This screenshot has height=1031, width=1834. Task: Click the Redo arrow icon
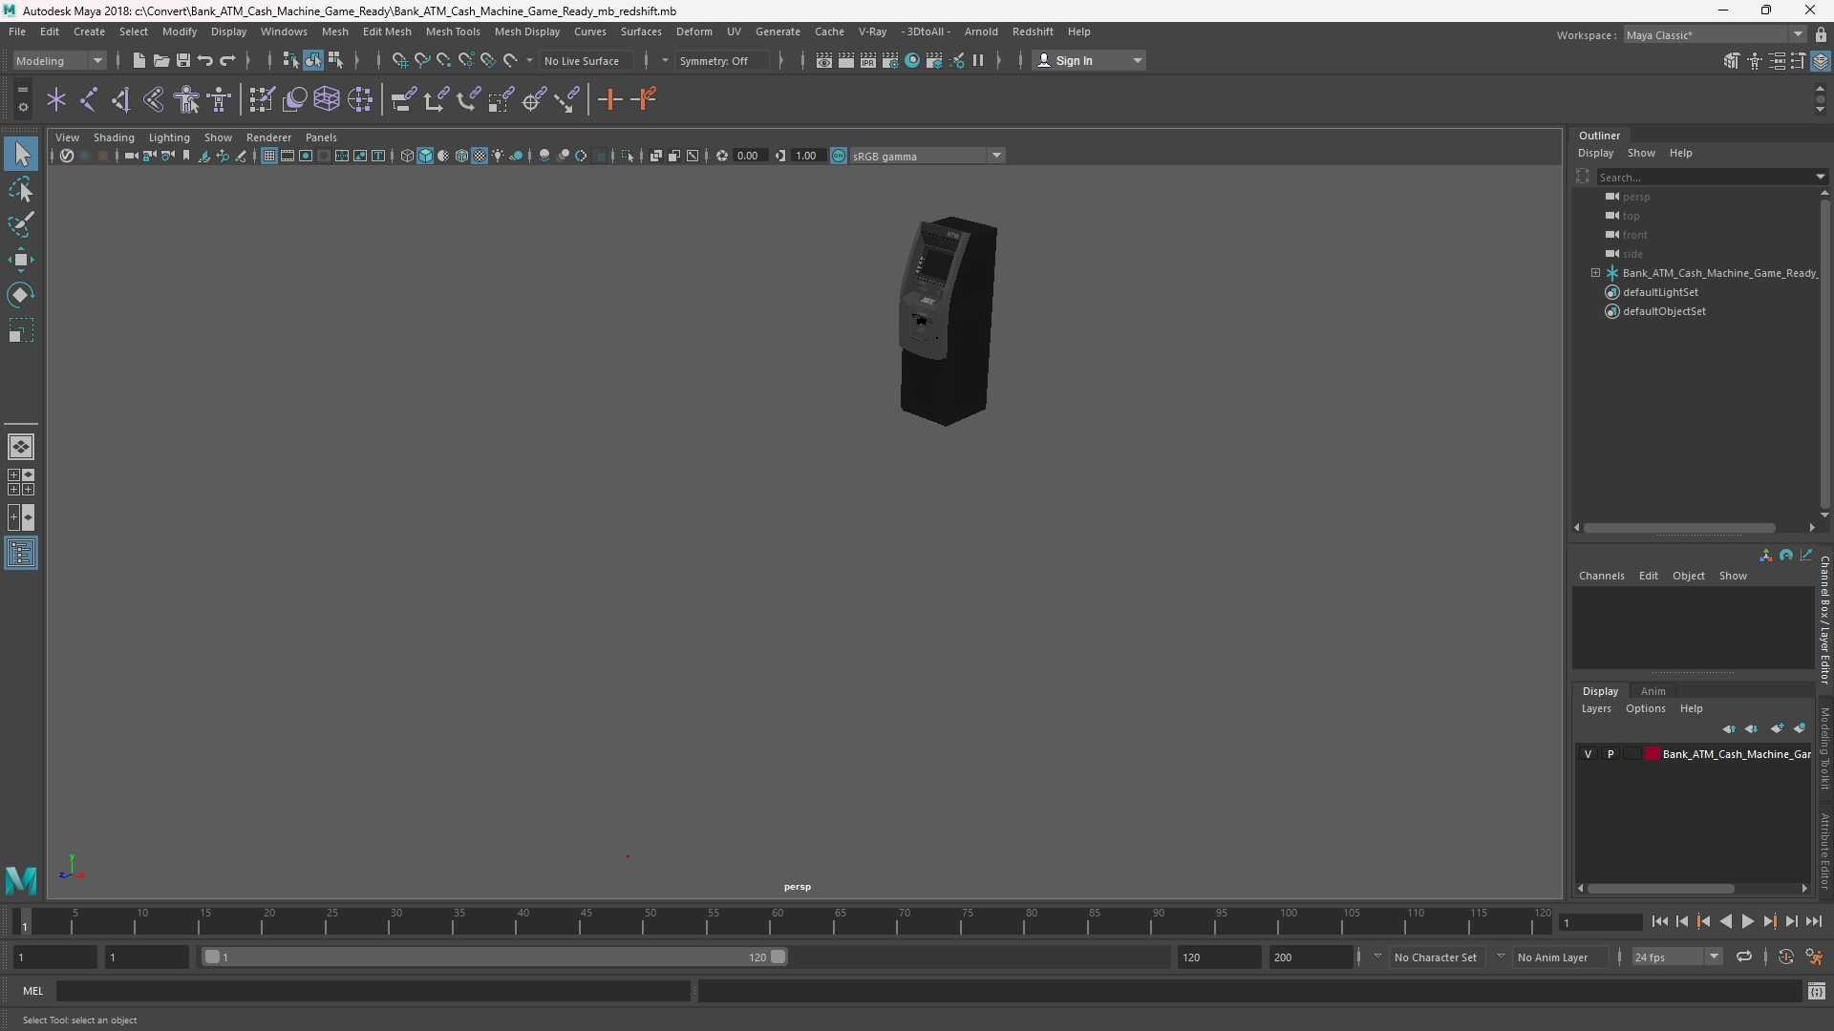[x=227, y=60]
